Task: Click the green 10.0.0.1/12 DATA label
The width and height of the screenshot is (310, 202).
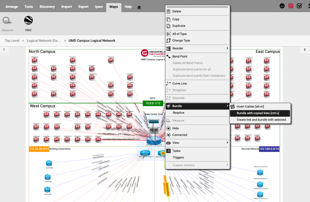Action: (x=153, y=103)
